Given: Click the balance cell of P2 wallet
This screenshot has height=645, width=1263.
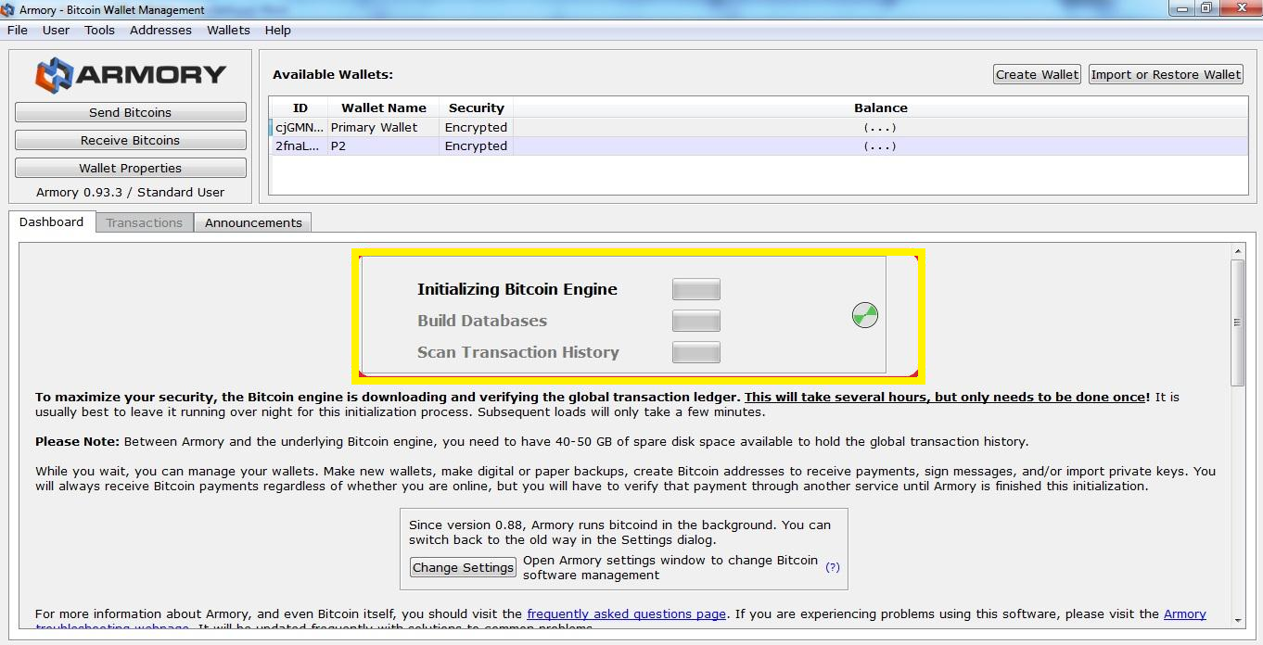Looking at the screenshot, I should pos(880,145).
